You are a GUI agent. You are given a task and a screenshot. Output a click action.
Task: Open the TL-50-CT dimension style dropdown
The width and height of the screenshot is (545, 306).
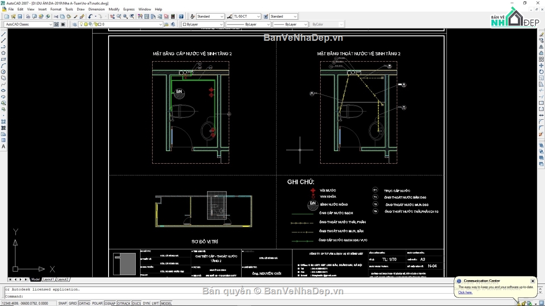point(259,16)
